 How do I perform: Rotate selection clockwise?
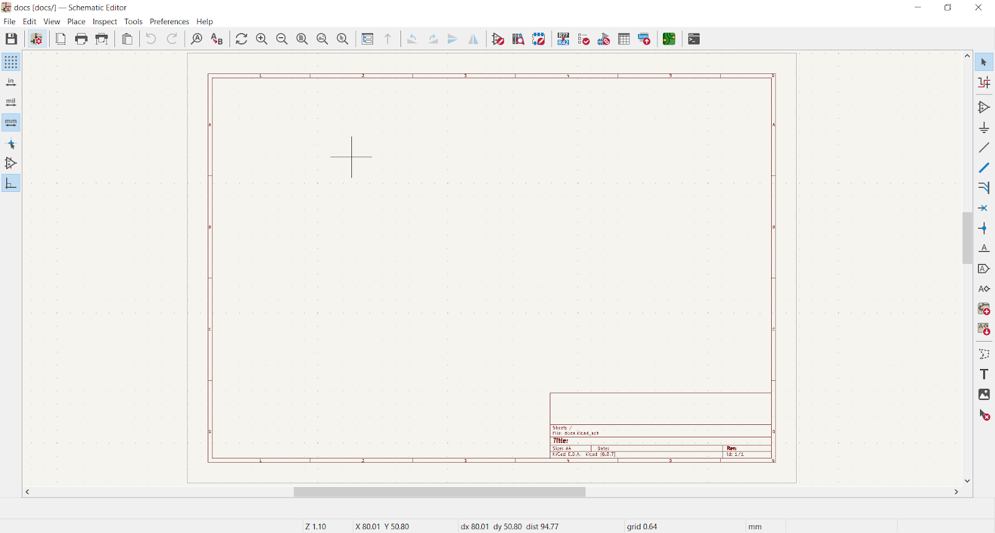pyautogui.click(x=433, y=39)
